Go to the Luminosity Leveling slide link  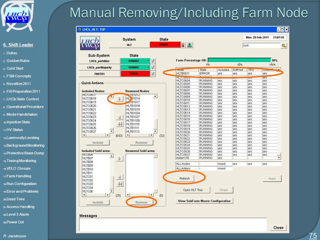23,138
